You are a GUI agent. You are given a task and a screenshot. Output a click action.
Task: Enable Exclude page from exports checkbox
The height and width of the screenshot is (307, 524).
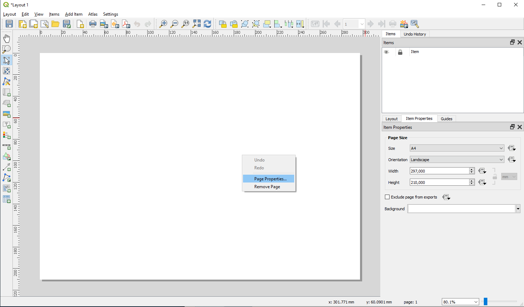click(x=387, y=197)
